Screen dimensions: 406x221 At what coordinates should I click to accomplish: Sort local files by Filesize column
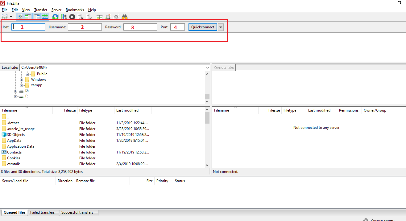[65, 110]
